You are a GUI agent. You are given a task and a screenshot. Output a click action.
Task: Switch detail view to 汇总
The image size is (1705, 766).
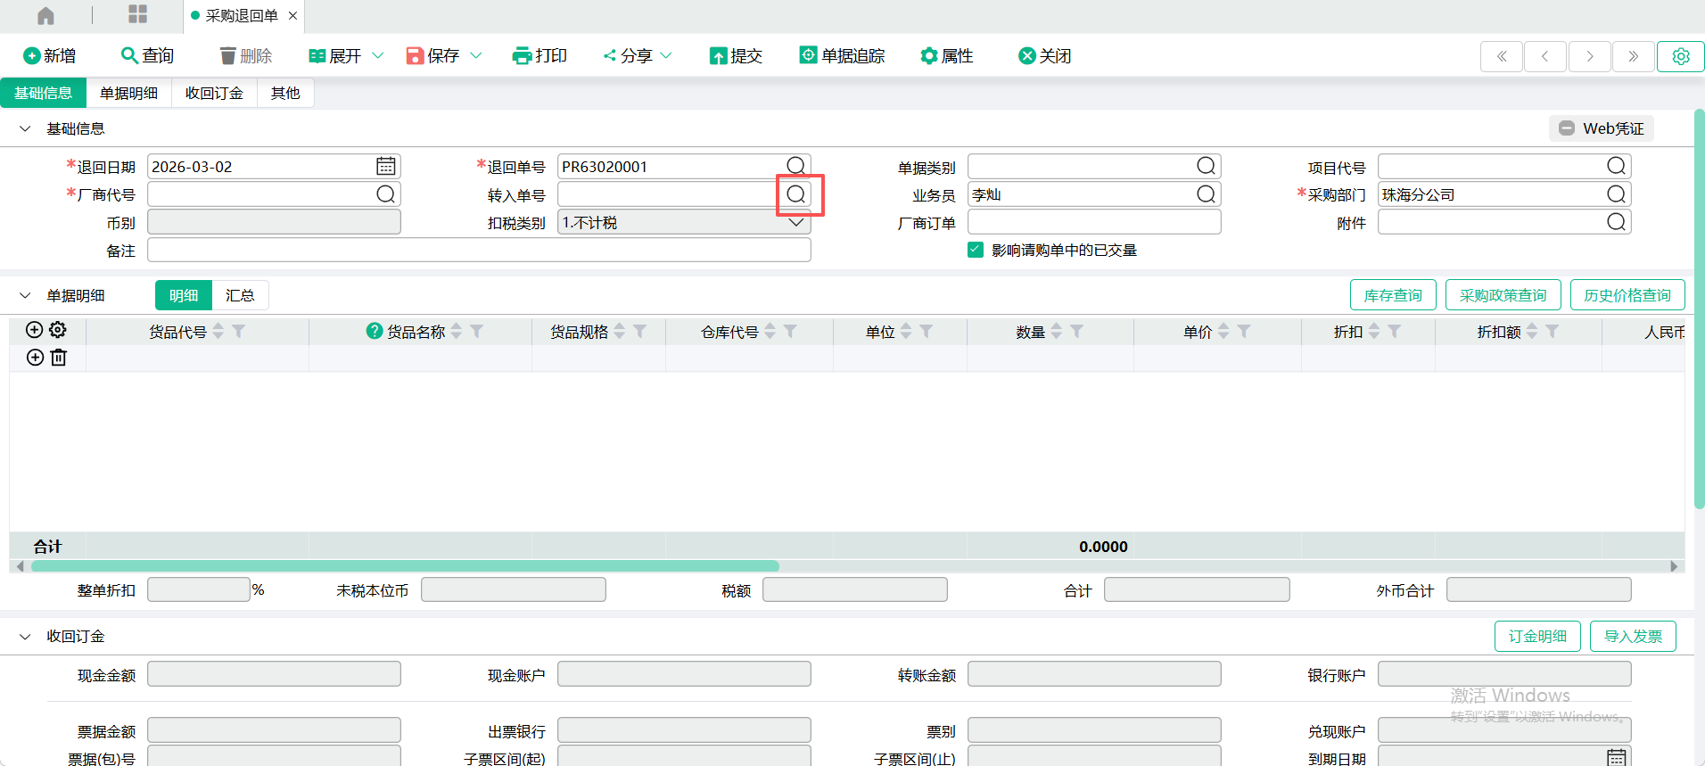240,295
